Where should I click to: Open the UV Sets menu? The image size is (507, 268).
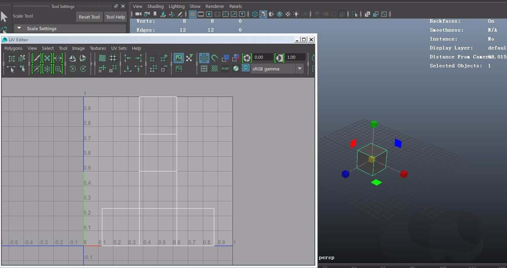tap(119, 49)
